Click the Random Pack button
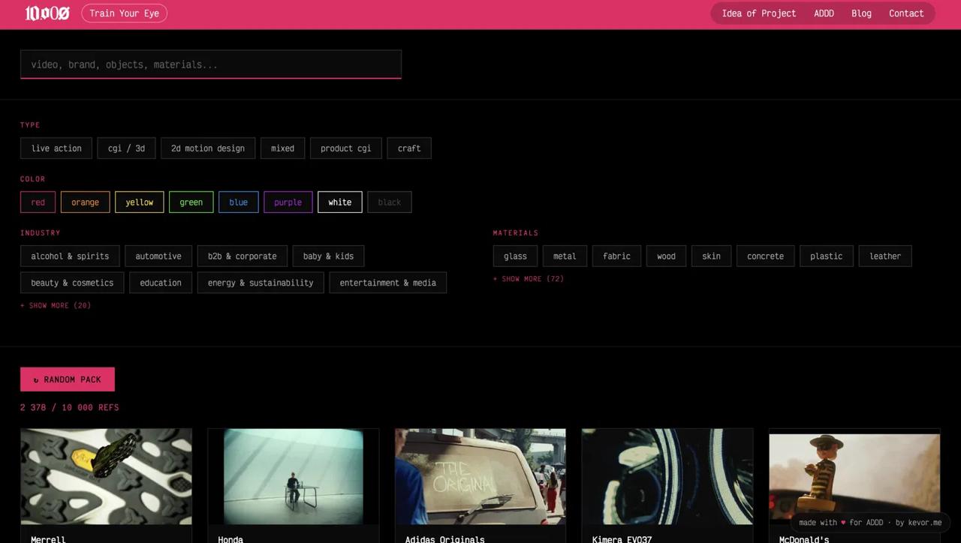The height and width of the screenshot is (543, 961). point(68,379)
